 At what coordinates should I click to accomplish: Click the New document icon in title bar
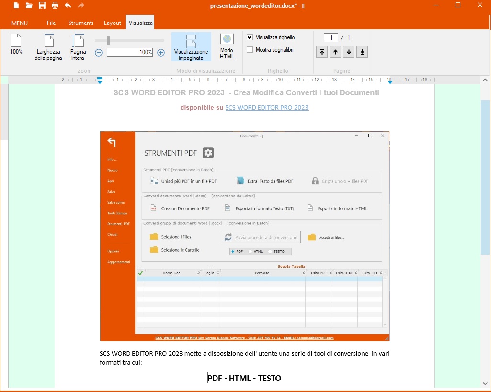coord(16,5)
